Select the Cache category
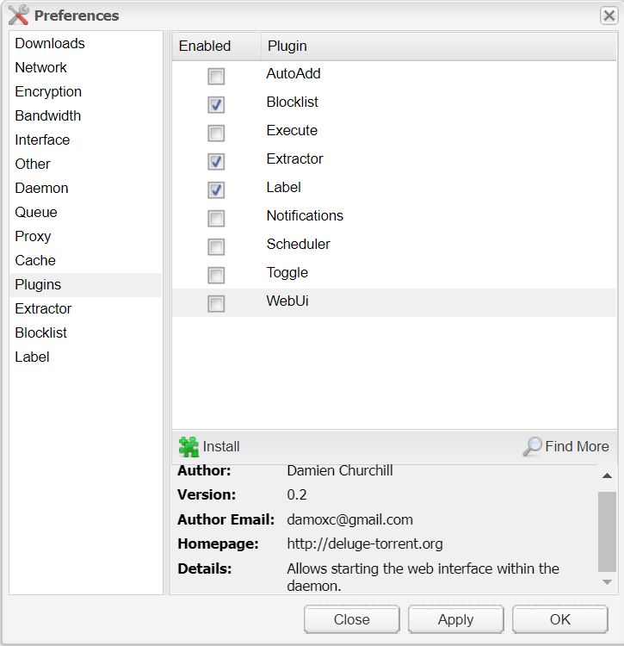The image size is (624, 646). (85, 260)
